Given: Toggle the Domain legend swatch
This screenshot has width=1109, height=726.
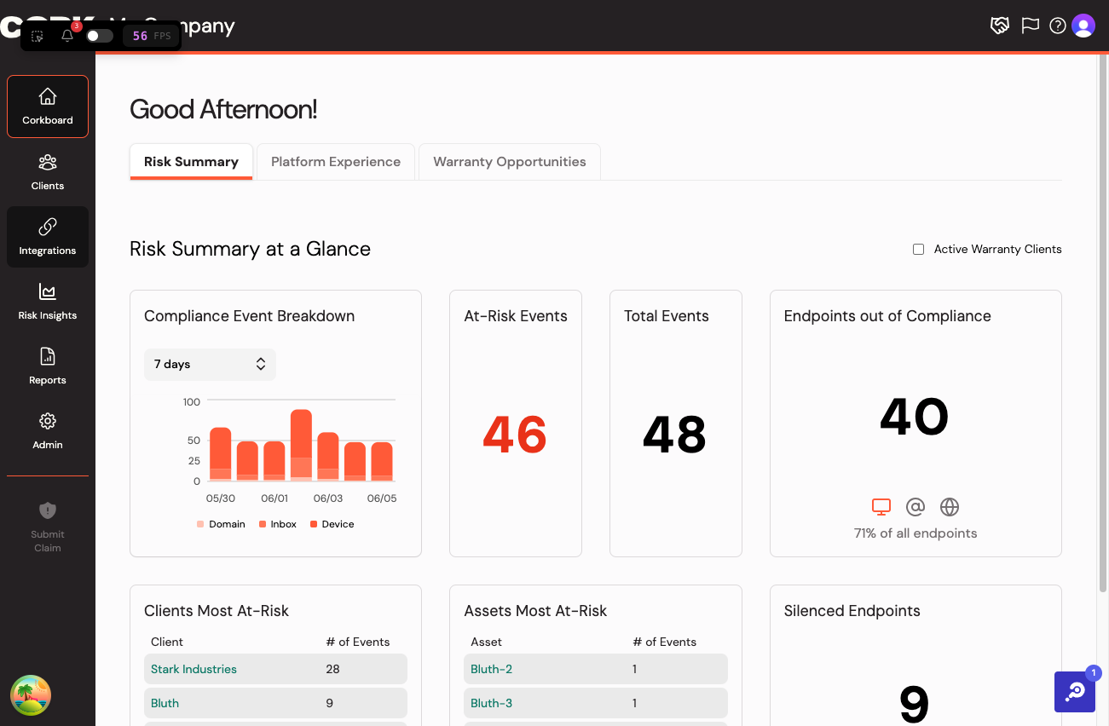Looking at the screenshot, I should tap(200, 524).
